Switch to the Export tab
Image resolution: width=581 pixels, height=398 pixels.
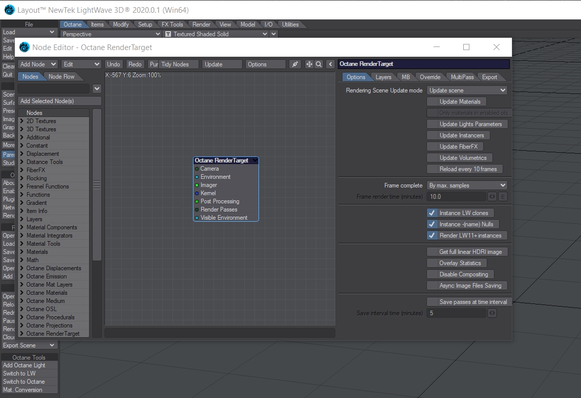[489, 77]
